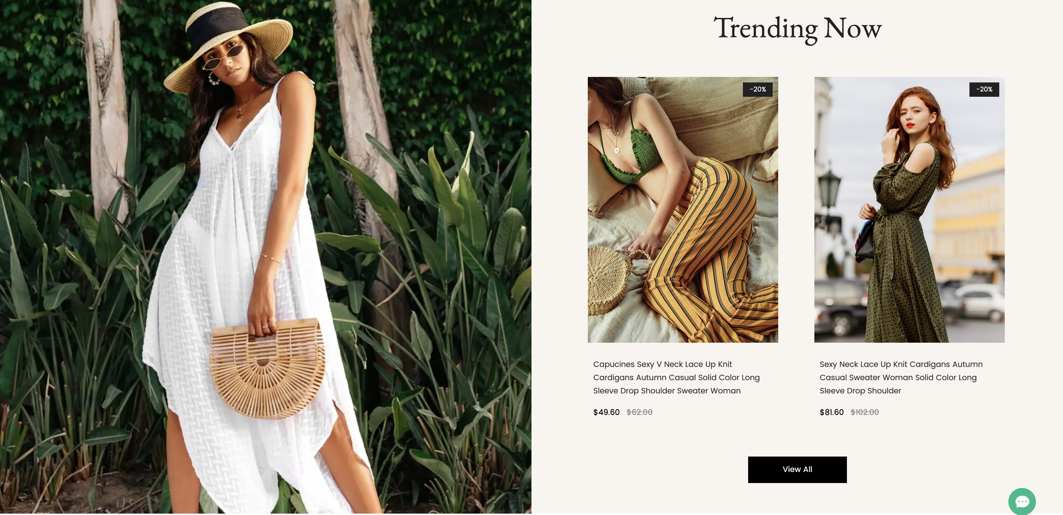Image resolution: width=1063 pixels, height=515 pixels.
Task: Click the -20% badge on the green dress photo
Action: coord(984,90)
